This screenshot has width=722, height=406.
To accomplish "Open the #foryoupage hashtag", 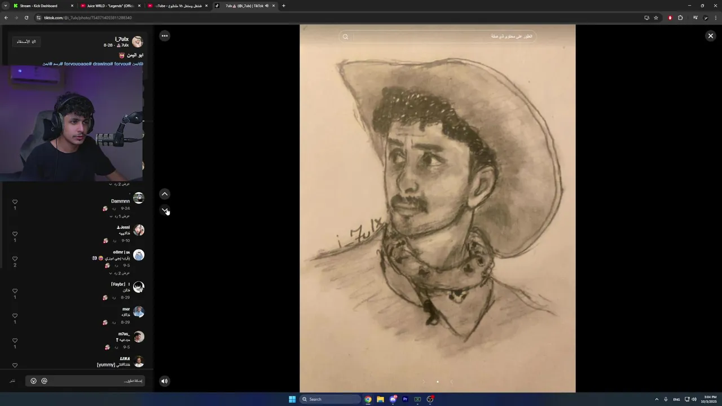I will (77, 64).
